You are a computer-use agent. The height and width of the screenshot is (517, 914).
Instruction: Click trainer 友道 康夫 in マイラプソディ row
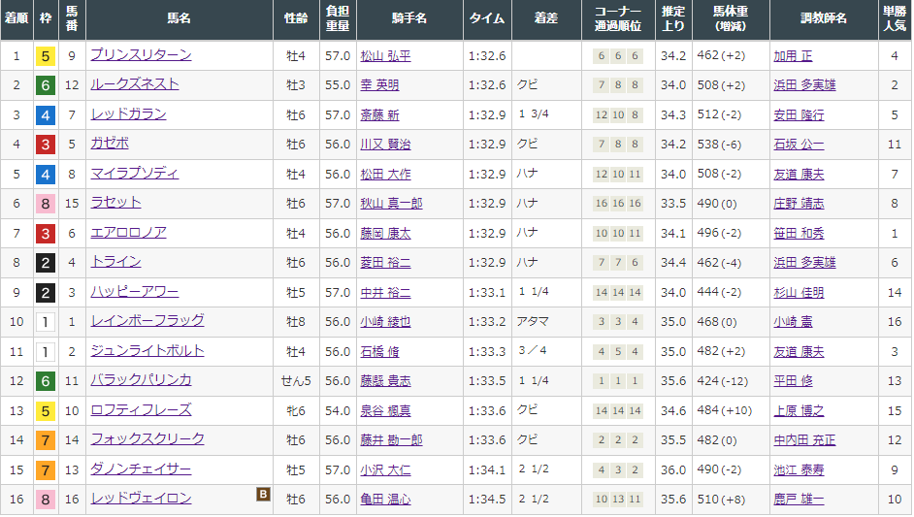799,175
